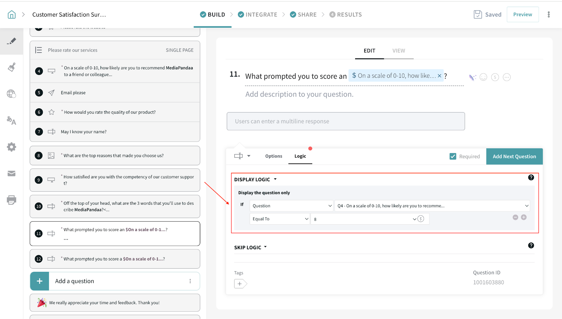Click the home icon in breadcrumb
562x319 pixels.
[x=12, y=14]
